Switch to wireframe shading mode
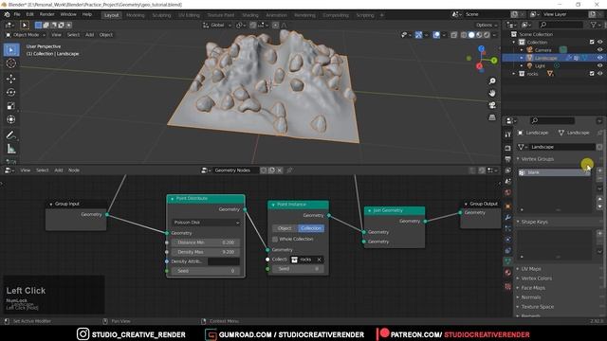 [464, 35]
